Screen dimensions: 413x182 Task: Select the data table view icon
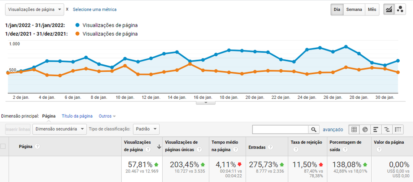pos(354,130)
